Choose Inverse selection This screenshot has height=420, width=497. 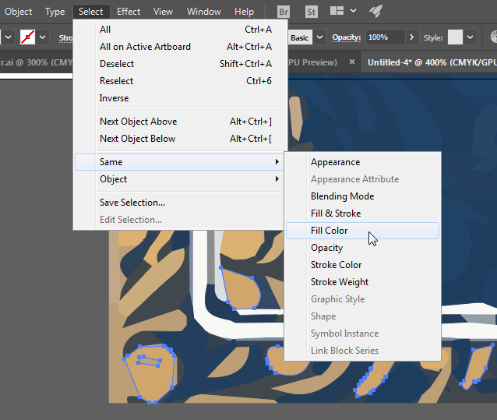pos(180,98)
